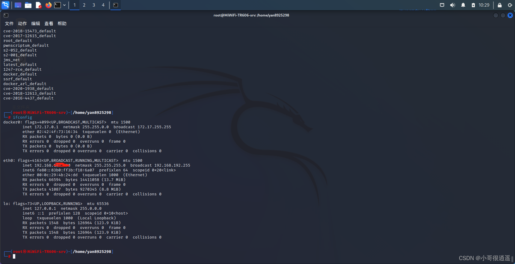Click the 'docker_arl_default' line
Image resolution: width=515 pixels, height=264 pixels.
coord(25,84)
